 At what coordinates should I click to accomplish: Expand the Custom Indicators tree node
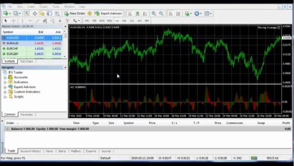tap(5, 92)
